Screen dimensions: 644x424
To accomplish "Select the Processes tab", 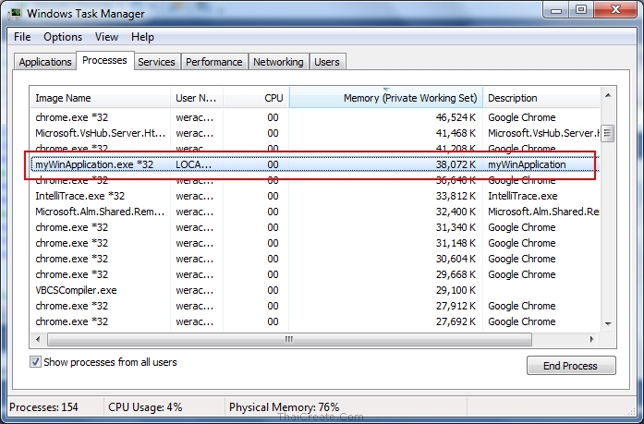I will (x=104, y=60).
